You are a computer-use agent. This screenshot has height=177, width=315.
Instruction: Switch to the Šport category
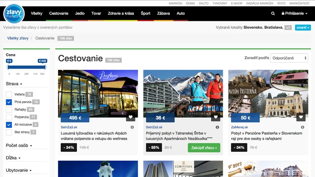[x=145, y=14]
